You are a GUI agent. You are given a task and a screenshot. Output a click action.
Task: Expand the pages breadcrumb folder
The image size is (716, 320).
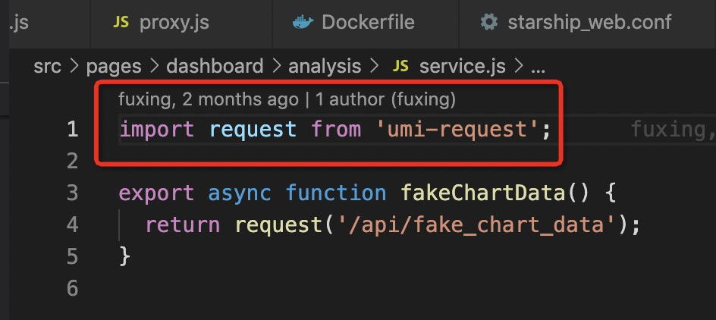(x=114, y=67)
